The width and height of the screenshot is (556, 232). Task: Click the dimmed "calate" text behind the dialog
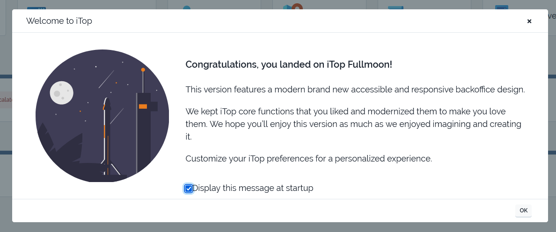tap(6, 99)
